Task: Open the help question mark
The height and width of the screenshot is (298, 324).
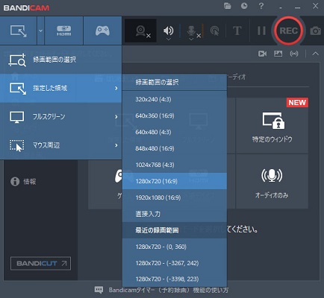Action: pyautogui.click(x=261, y=6)
